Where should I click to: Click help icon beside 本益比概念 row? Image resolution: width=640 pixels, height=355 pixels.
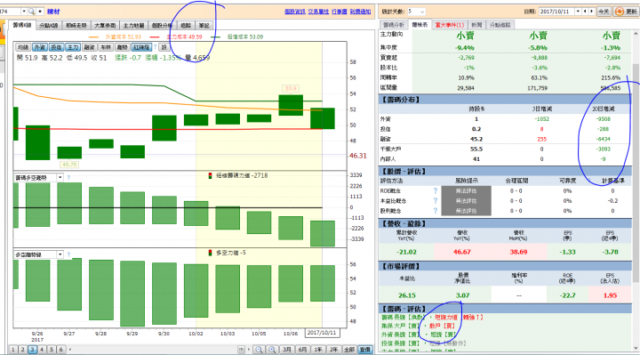tap(435, 201)
